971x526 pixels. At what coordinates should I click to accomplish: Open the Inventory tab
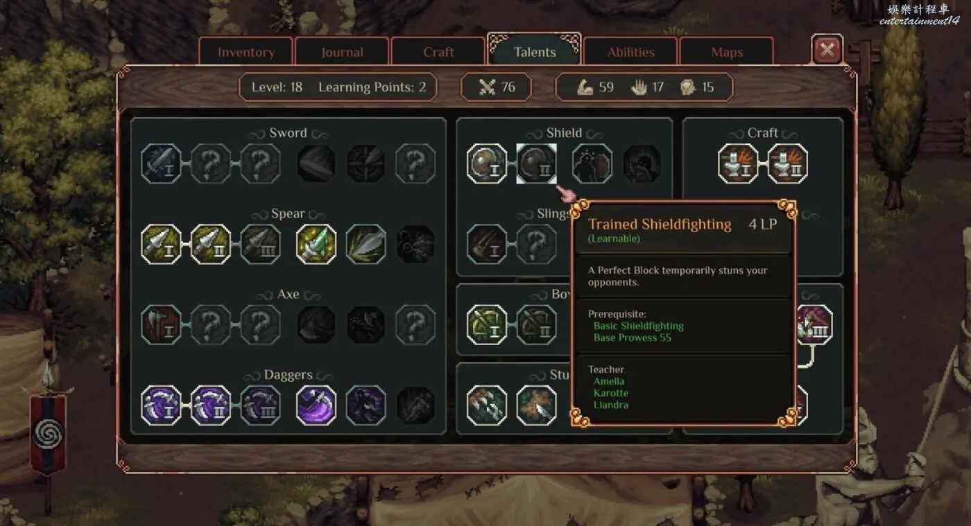point(246,52)
